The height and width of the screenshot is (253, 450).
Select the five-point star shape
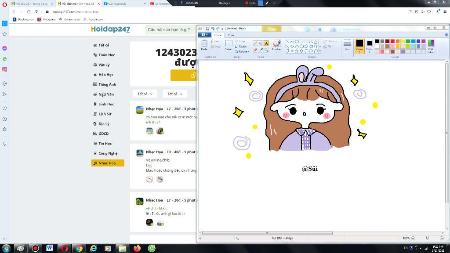(x=297, y=51)
